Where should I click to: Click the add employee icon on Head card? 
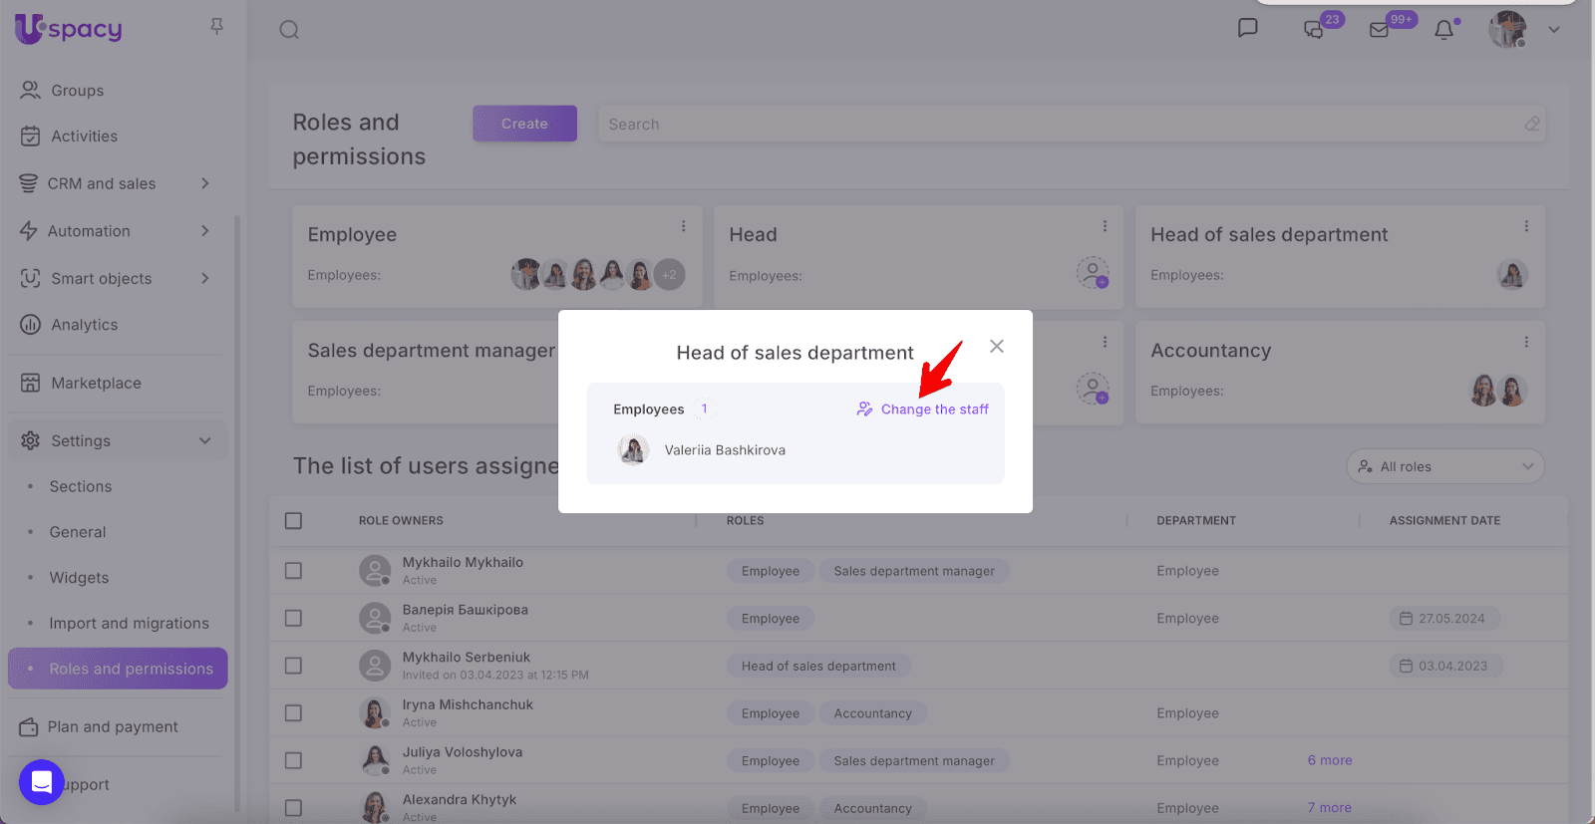[1093, 272]
